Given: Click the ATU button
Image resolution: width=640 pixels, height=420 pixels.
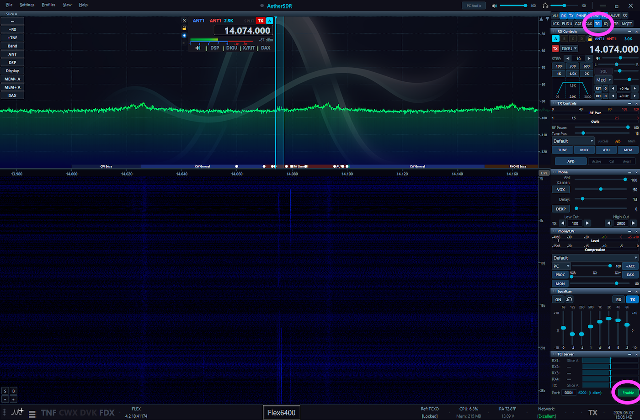Looking at the screenshot, I should (606, 150).
